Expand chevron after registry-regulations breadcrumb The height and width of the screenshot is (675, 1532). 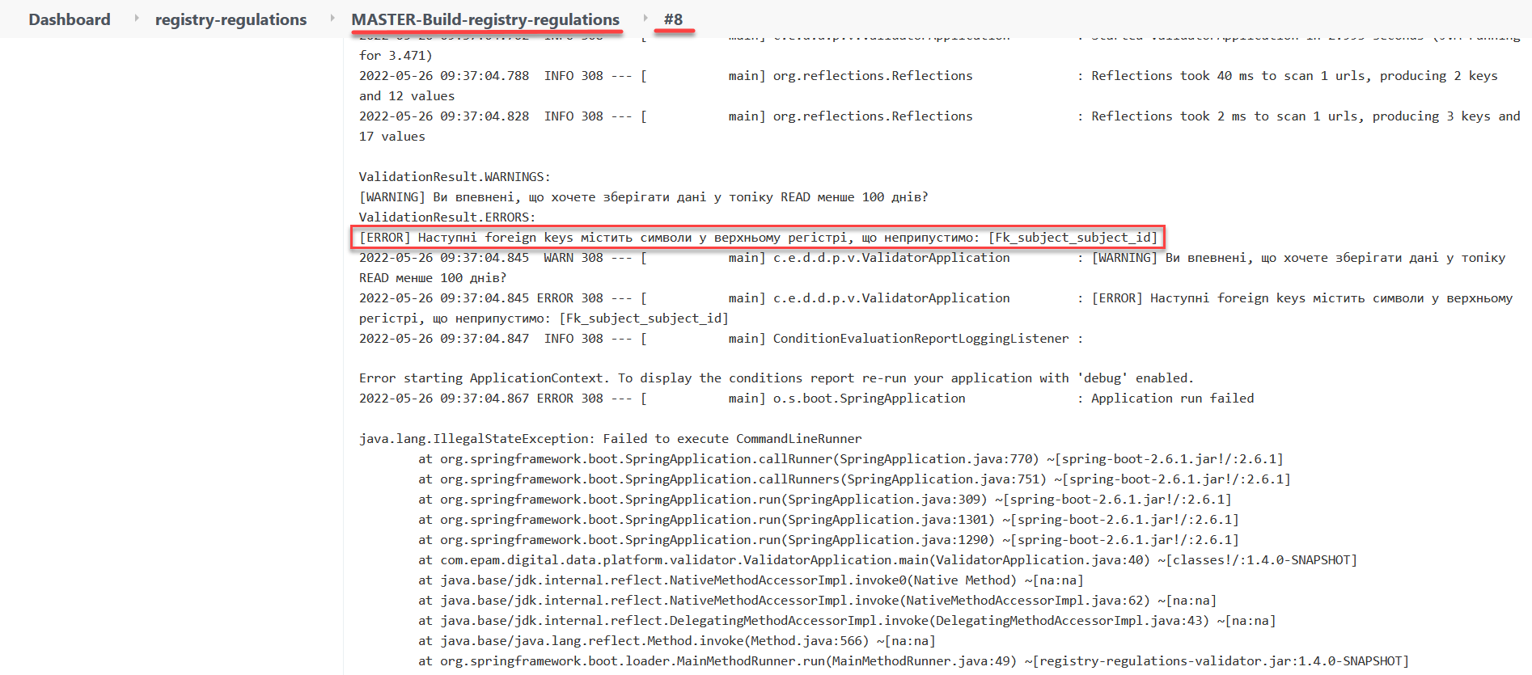[x=332, y=18]
